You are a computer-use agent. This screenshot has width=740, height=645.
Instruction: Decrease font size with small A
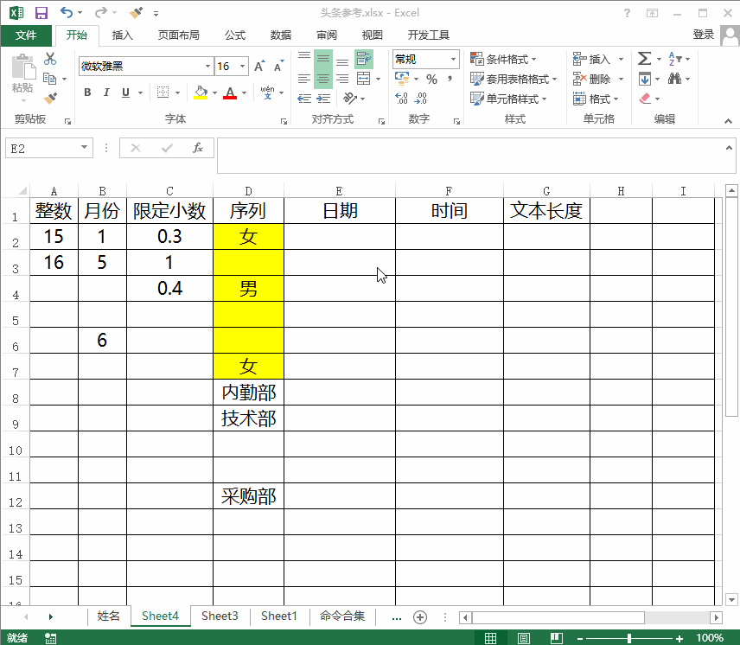point(278,67)
